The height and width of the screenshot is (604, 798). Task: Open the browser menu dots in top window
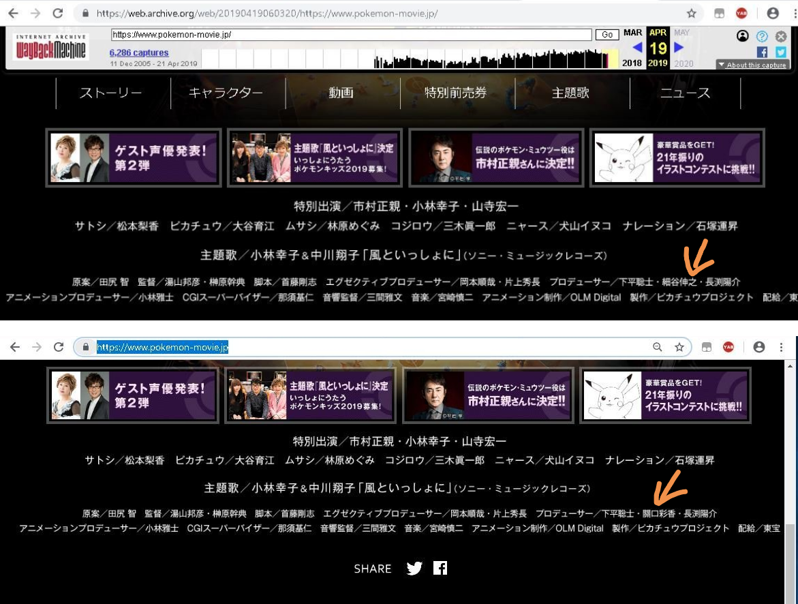pyautogui.click(x=795, y=13)
